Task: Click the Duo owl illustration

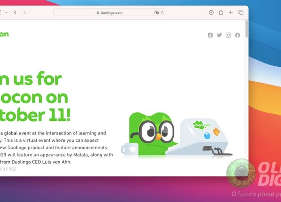Action: [x=152, y=134]
